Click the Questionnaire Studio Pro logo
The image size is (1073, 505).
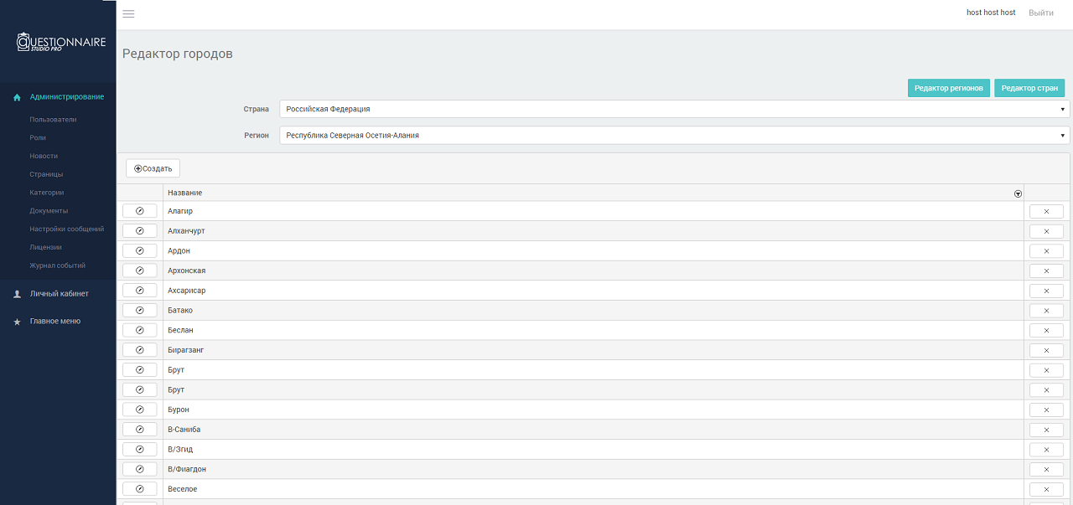(x=61, y=42)
